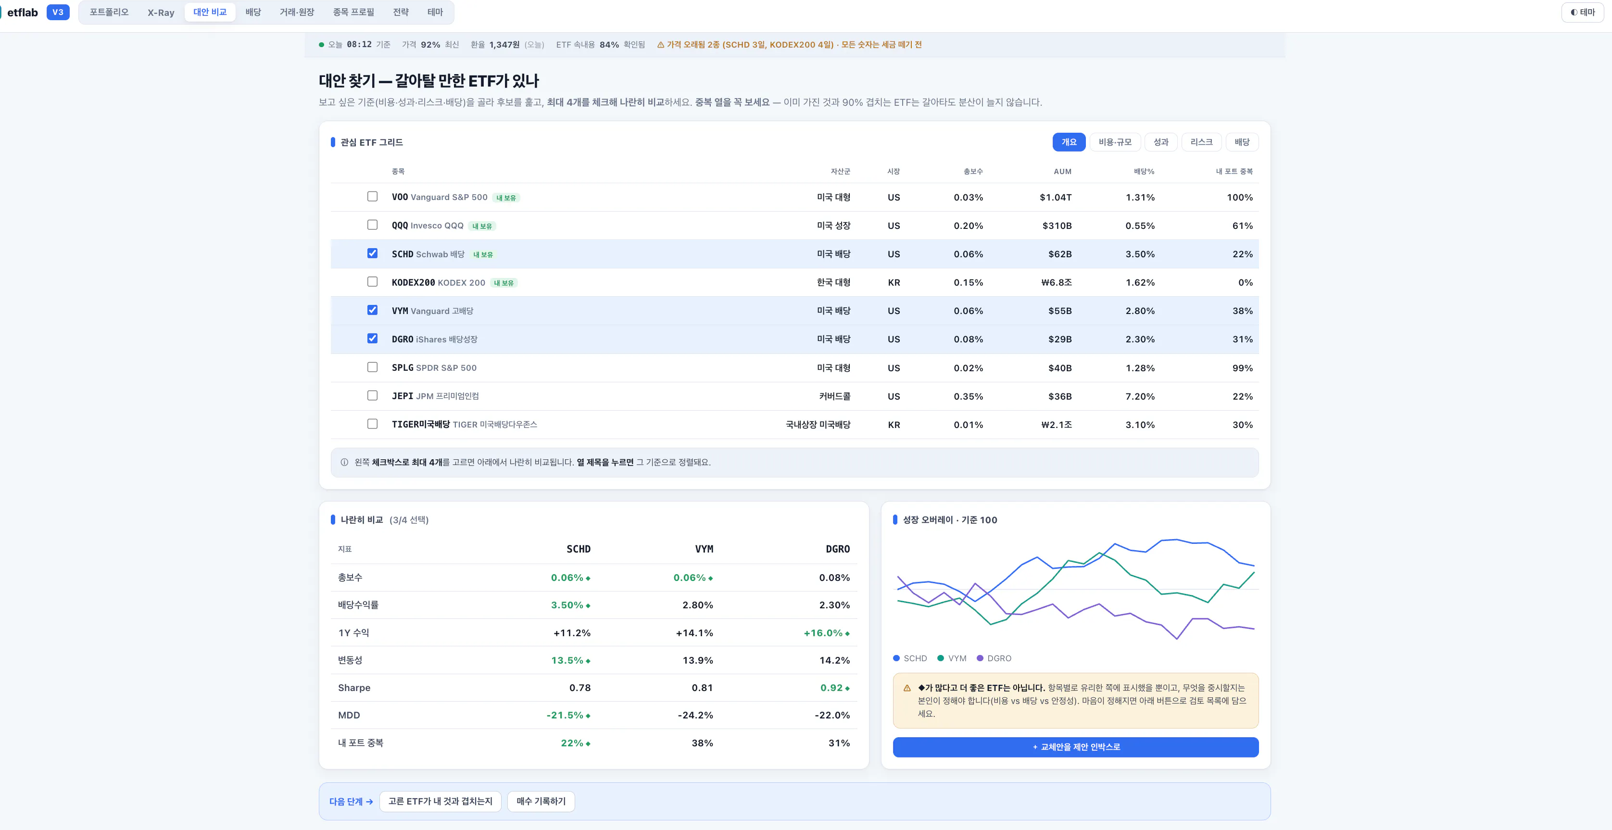Uncheck the SCHD Schwab checkbox
The height and width of the screenshot is (830, 1612).
click(x=372, y=253)
